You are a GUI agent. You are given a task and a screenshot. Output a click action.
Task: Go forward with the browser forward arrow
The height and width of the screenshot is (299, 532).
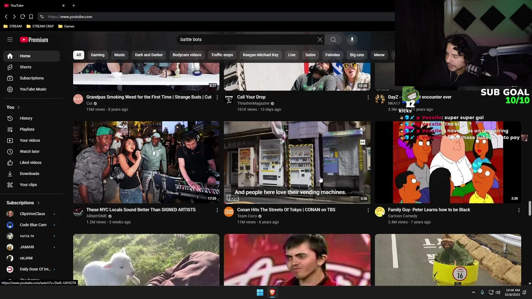(14, 17)
